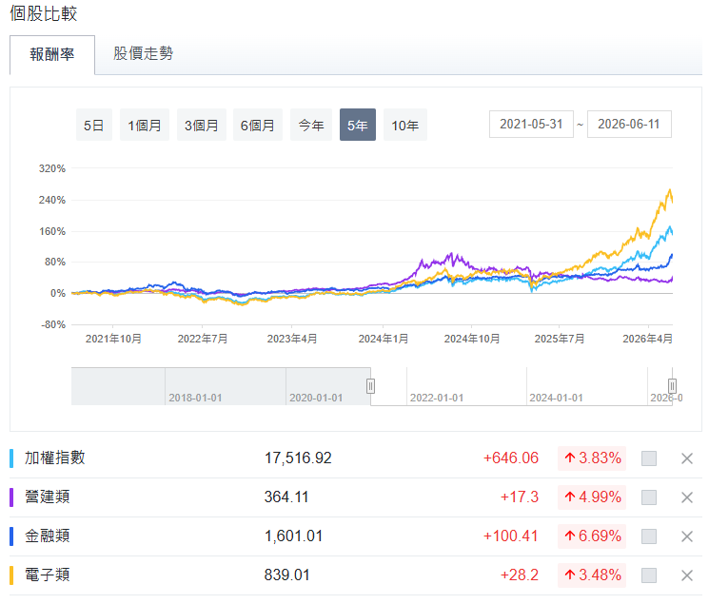Open the 加權指數 name label
This screenshot has width=709, height=604.
tap(54, 458)
